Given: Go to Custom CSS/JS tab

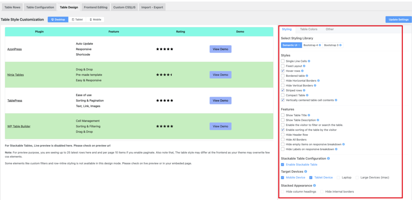Looking at the screenshot, I should pyautogui.click(x=124, y=7).
